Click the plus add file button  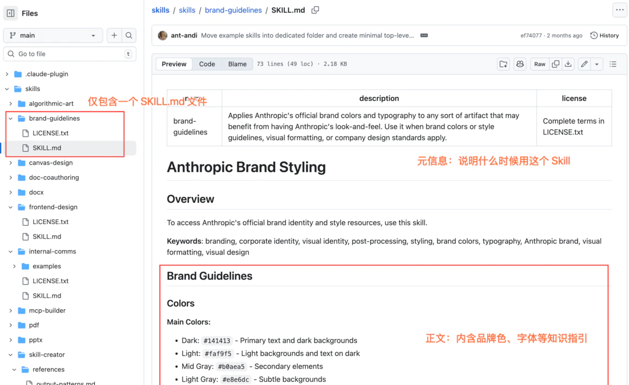115,35
